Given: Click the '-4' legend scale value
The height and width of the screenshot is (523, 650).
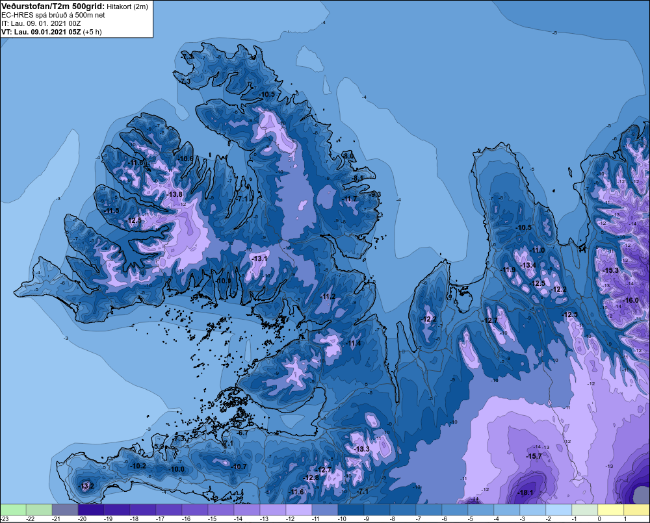Looking at the screenshot, I should click(496, 519).
